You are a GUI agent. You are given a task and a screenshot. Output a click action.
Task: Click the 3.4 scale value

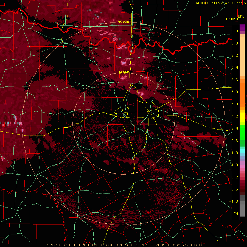pyautogui.click(x=235, y=128)
